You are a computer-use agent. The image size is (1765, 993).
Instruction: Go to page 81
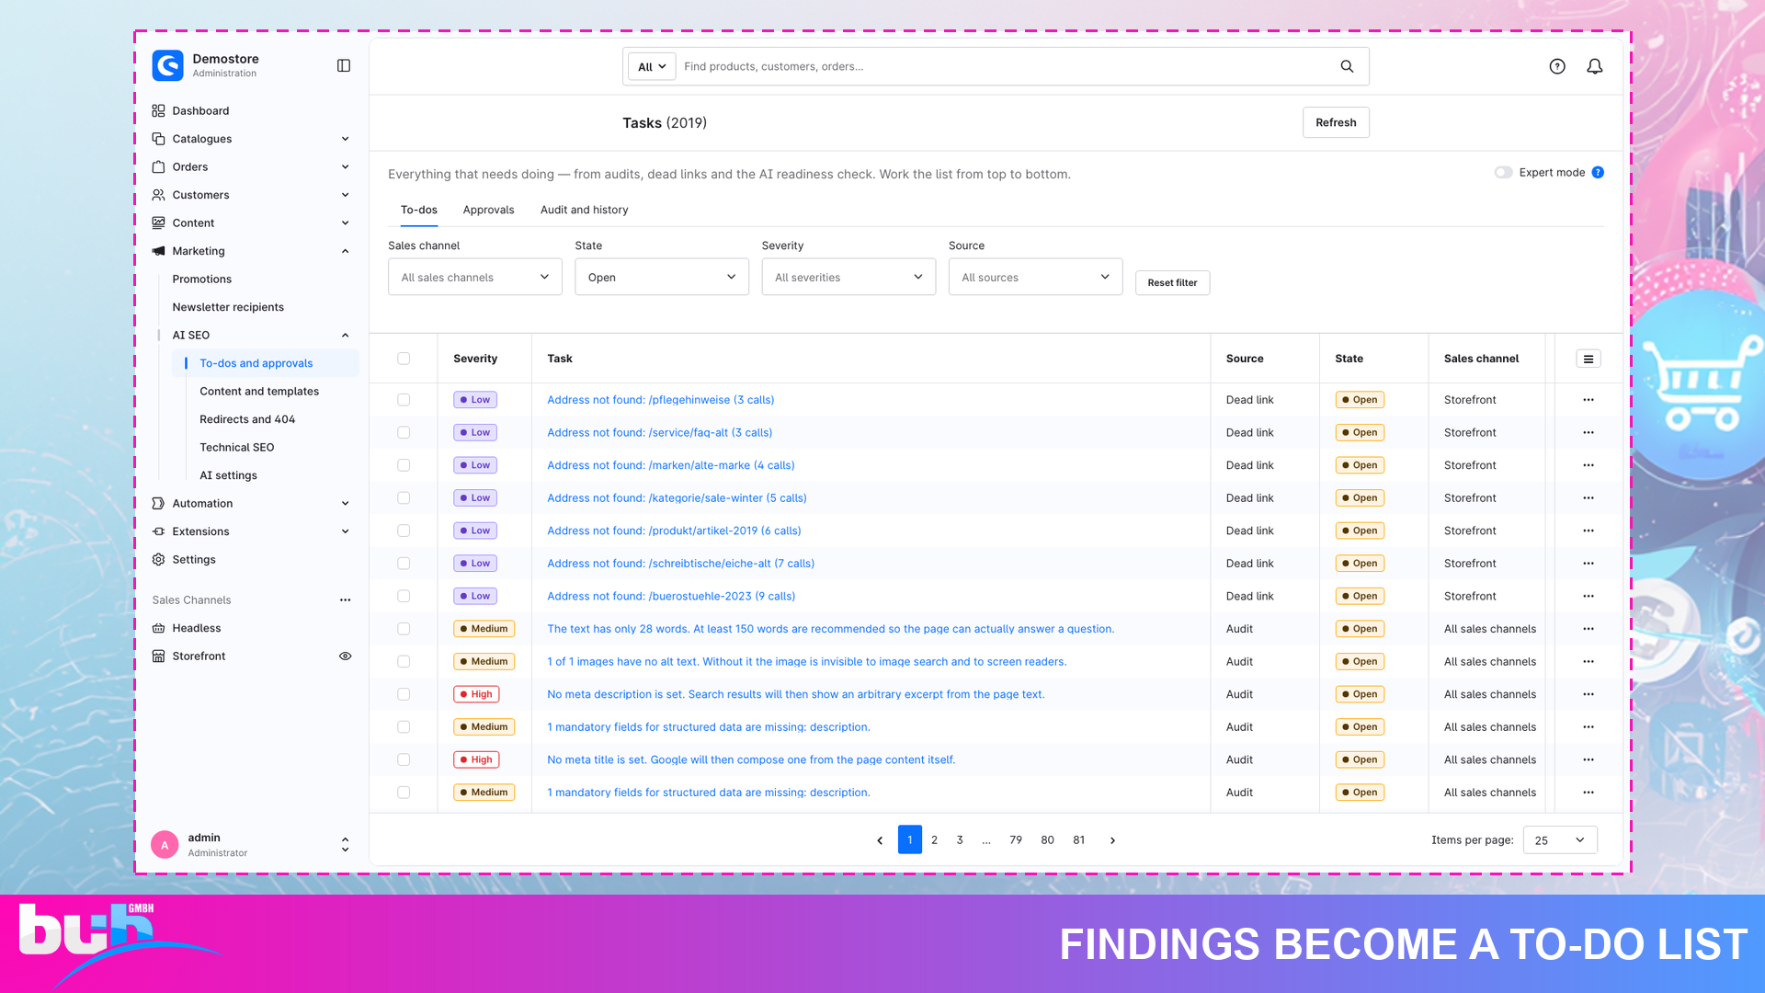[1079, 840]
